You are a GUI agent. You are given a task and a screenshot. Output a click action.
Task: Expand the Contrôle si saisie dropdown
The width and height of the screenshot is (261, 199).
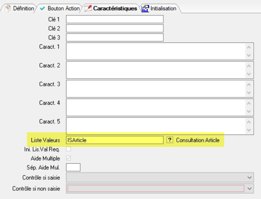click(x=250, y=177)
